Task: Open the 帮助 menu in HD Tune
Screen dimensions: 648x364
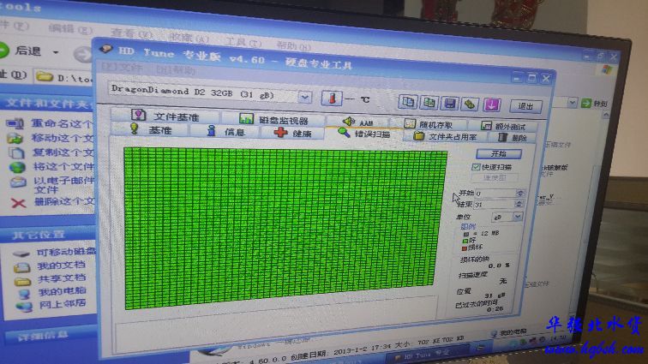Action: point(175,70)
